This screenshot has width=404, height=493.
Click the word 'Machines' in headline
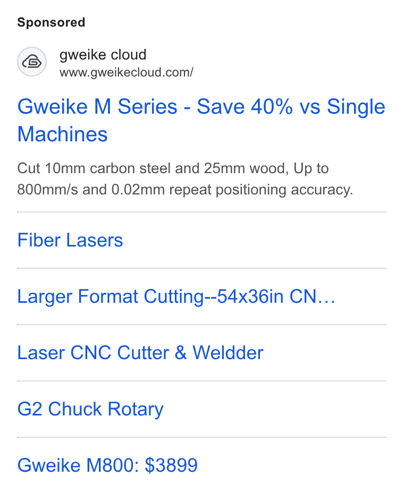pos(63,134)
